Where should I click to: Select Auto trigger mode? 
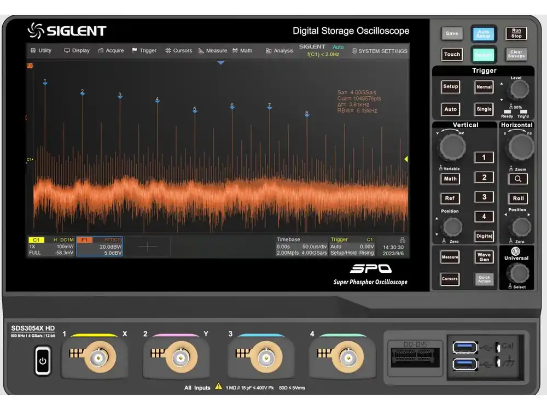pos(450,109)
